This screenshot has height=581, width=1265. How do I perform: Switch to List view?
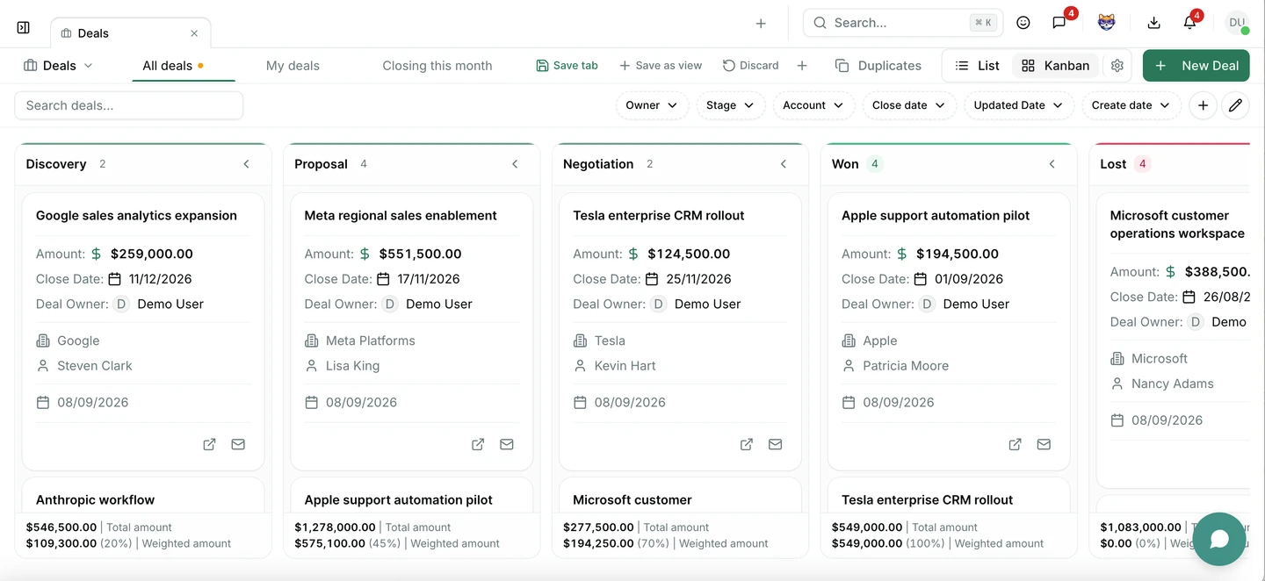(978, 66)
